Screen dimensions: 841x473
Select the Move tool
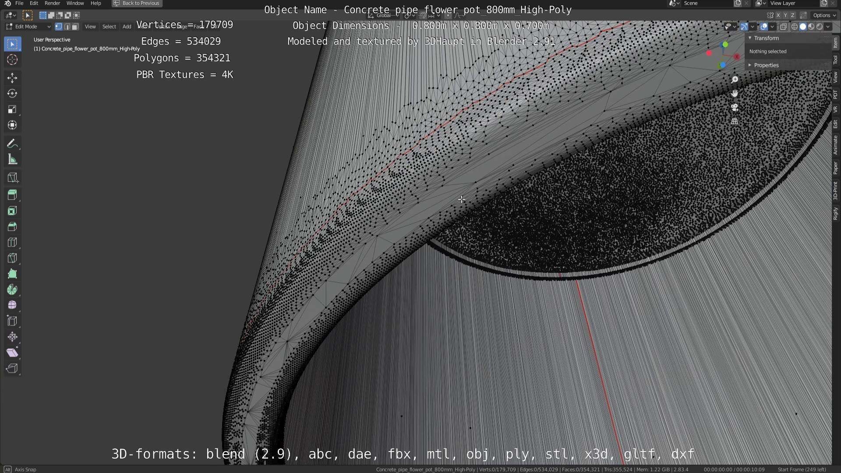[x=12, y=78]
